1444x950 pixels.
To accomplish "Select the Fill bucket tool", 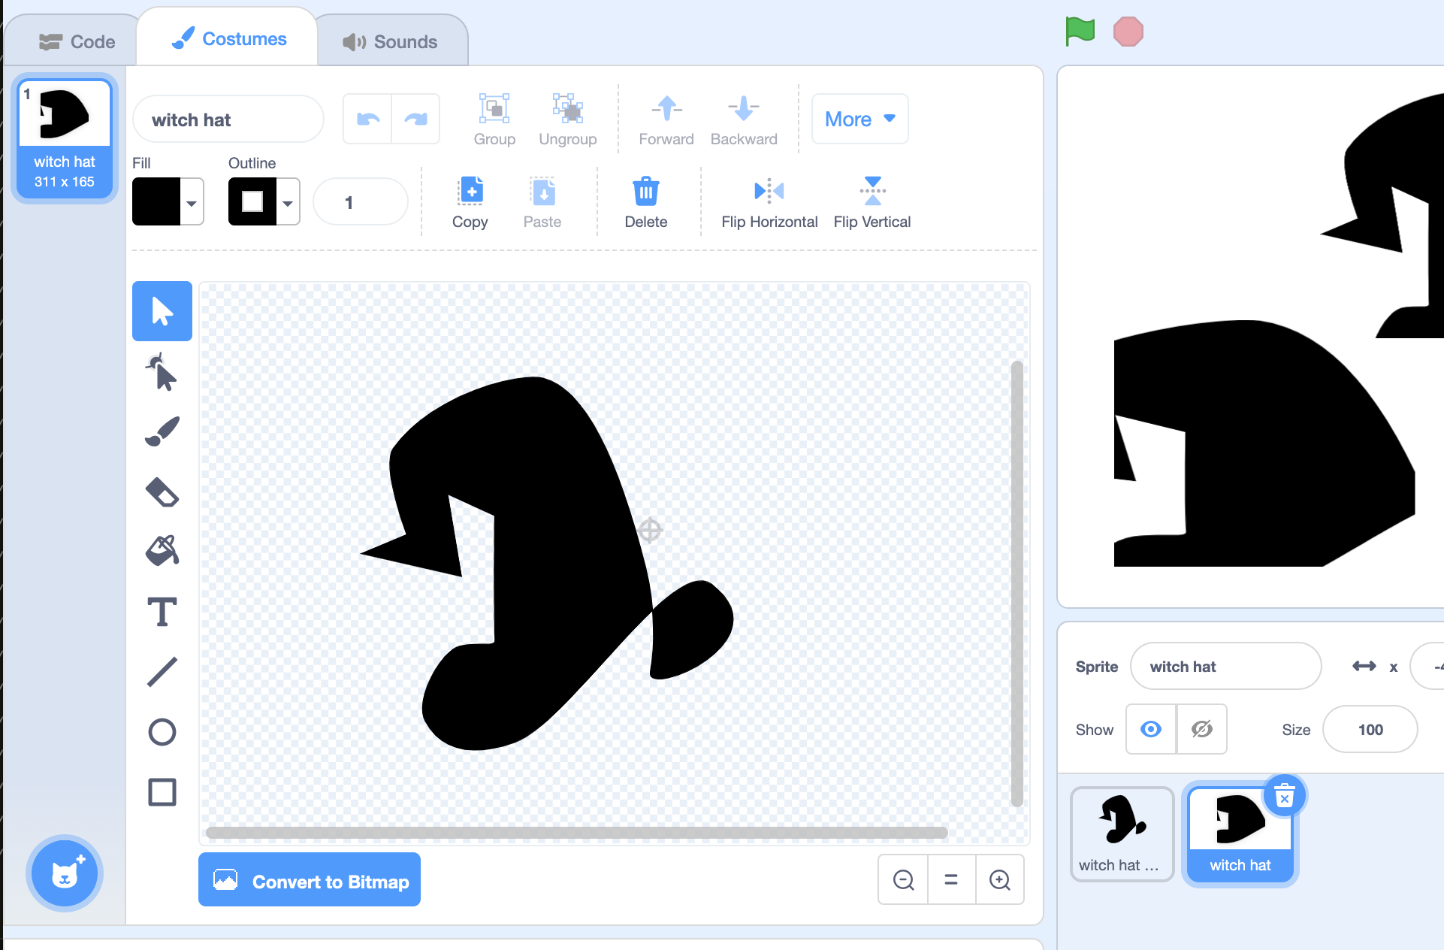I will 162,551.
